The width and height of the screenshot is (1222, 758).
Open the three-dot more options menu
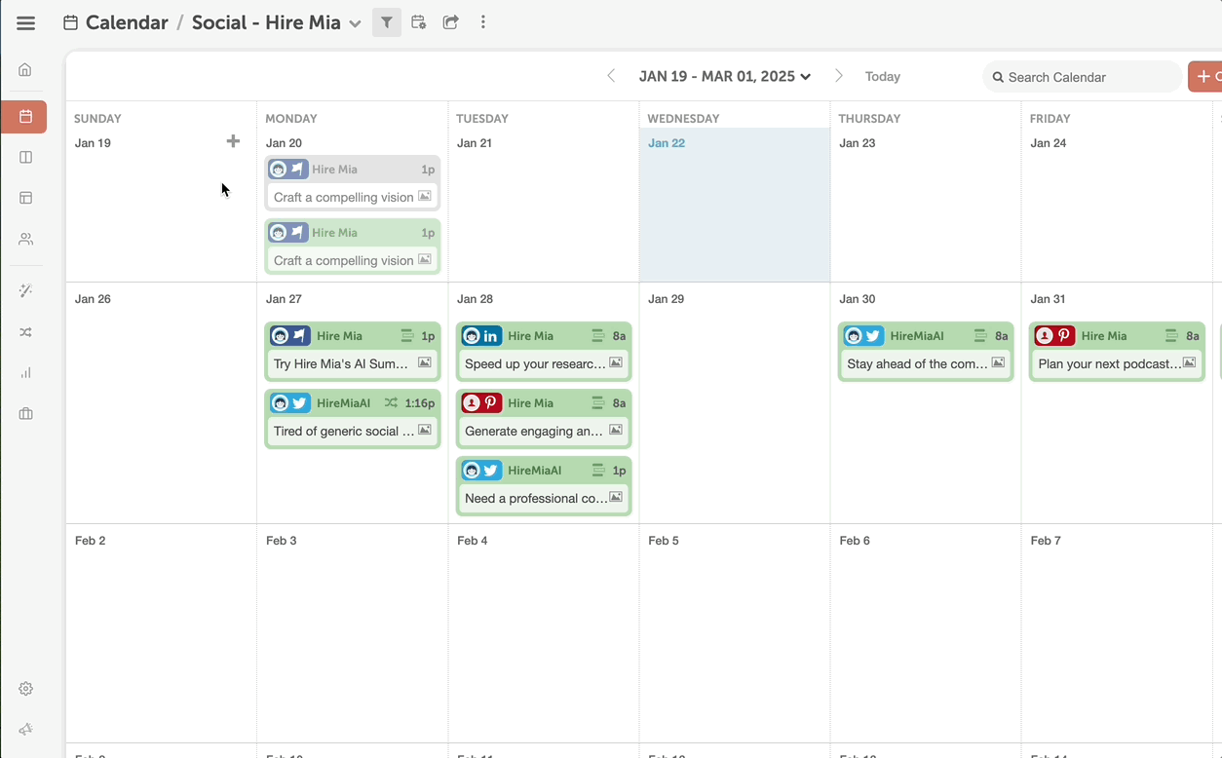coord(483,22)
